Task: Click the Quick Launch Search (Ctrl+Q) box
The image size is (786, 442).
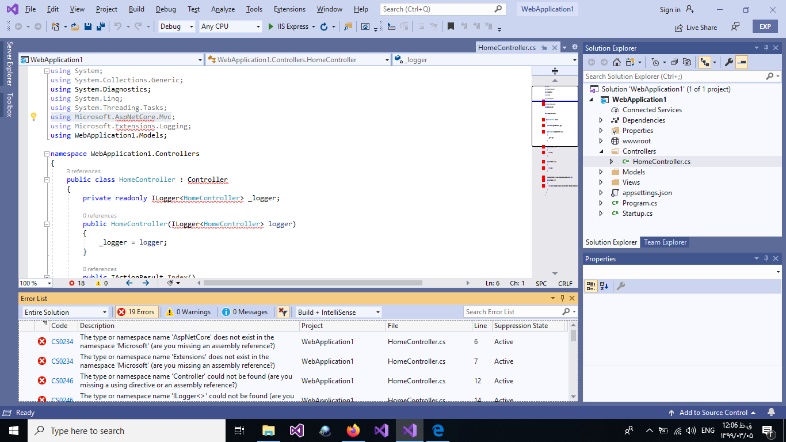Action: click(x=443, y=9)
